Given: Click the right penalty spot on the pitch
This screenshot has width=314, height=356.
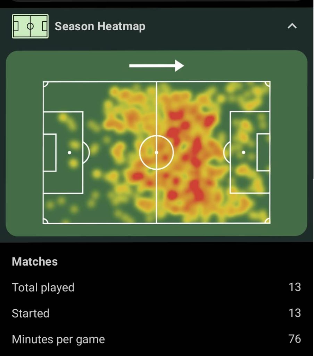Looking at the screenshot, I should pos(243,152).
